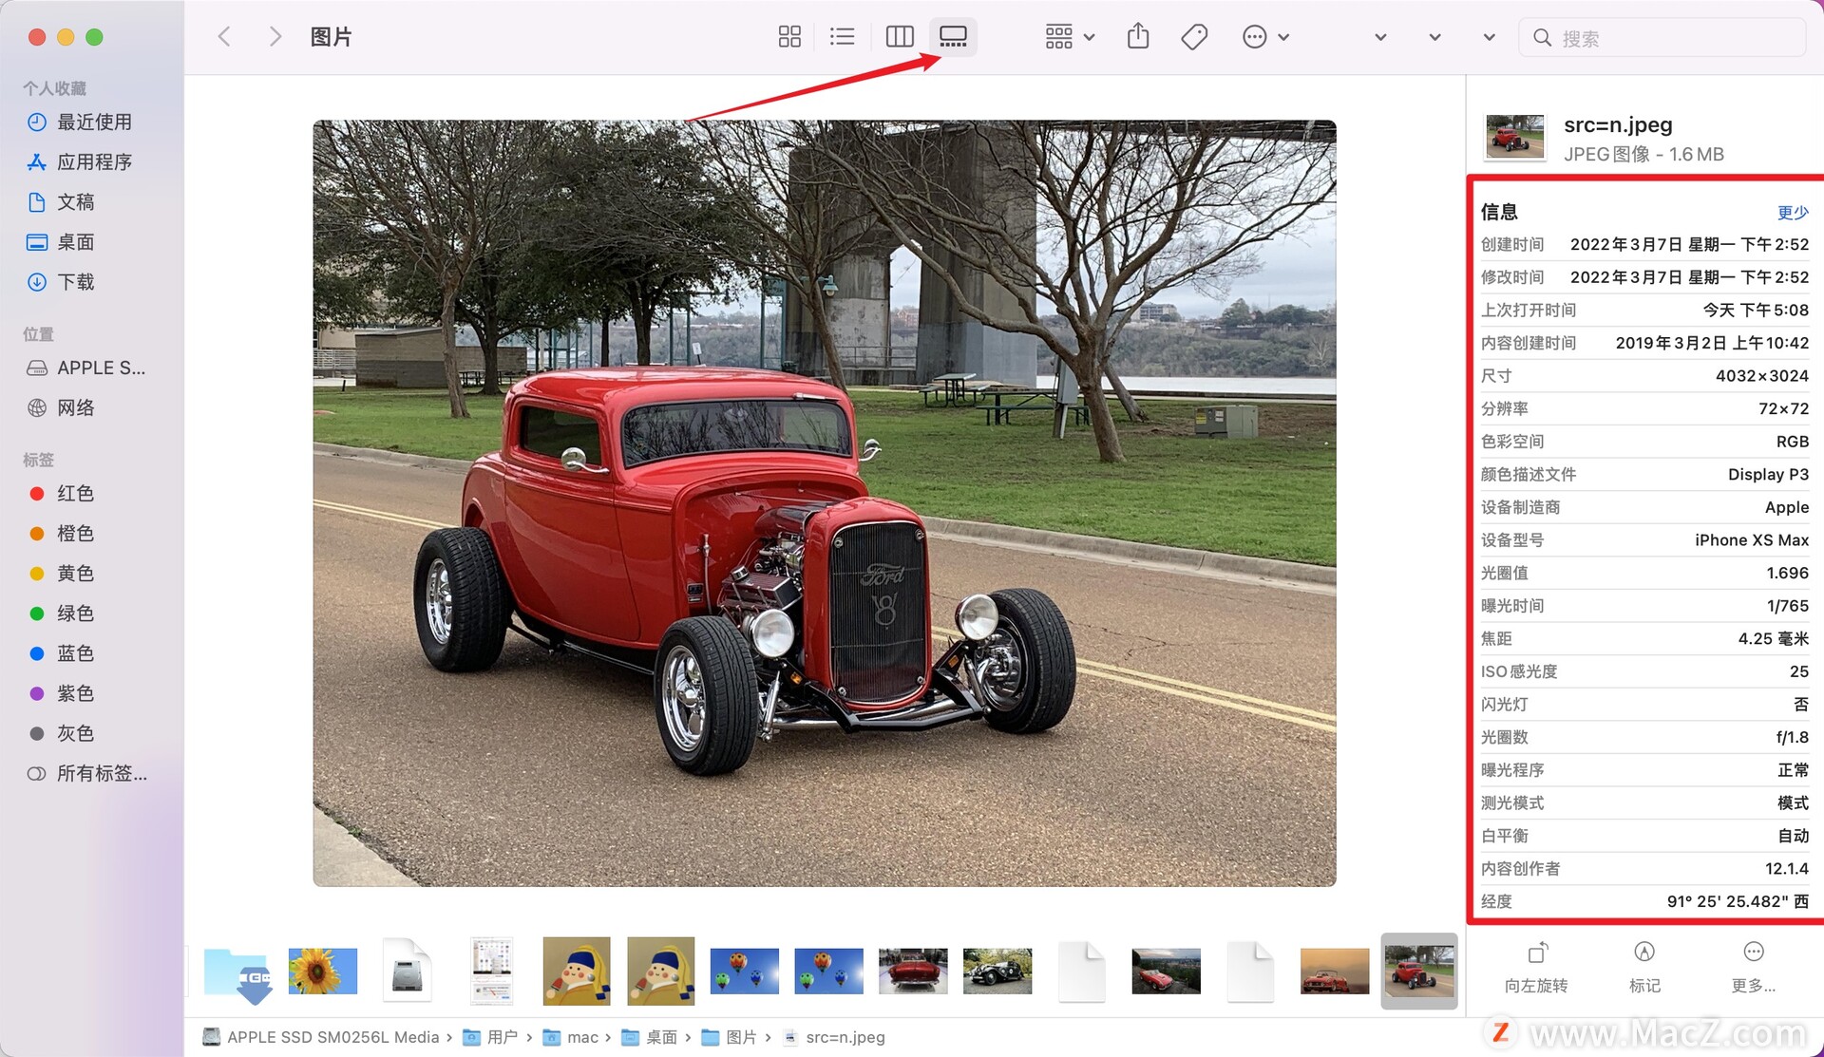Click 更多… quick actions button
Viewport: 1824px width, 1057px height.
click(1754, 967)
